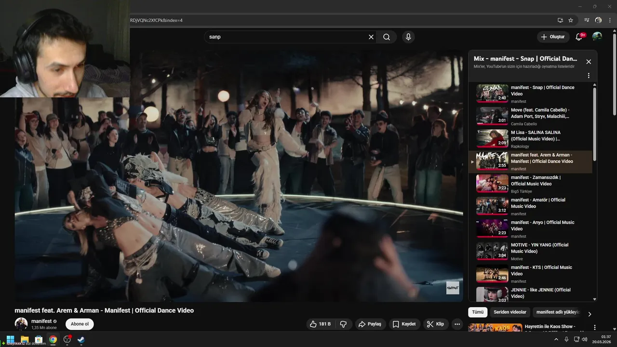Select the Seriden videolar chip
The height and width of the screenshot is (347, 617).
[x=510, y=312]
